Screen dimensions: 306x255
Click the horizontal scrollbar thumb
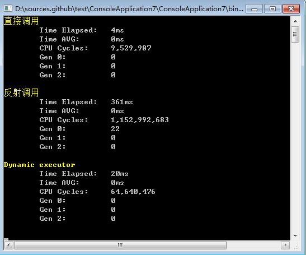click(120, 245)
